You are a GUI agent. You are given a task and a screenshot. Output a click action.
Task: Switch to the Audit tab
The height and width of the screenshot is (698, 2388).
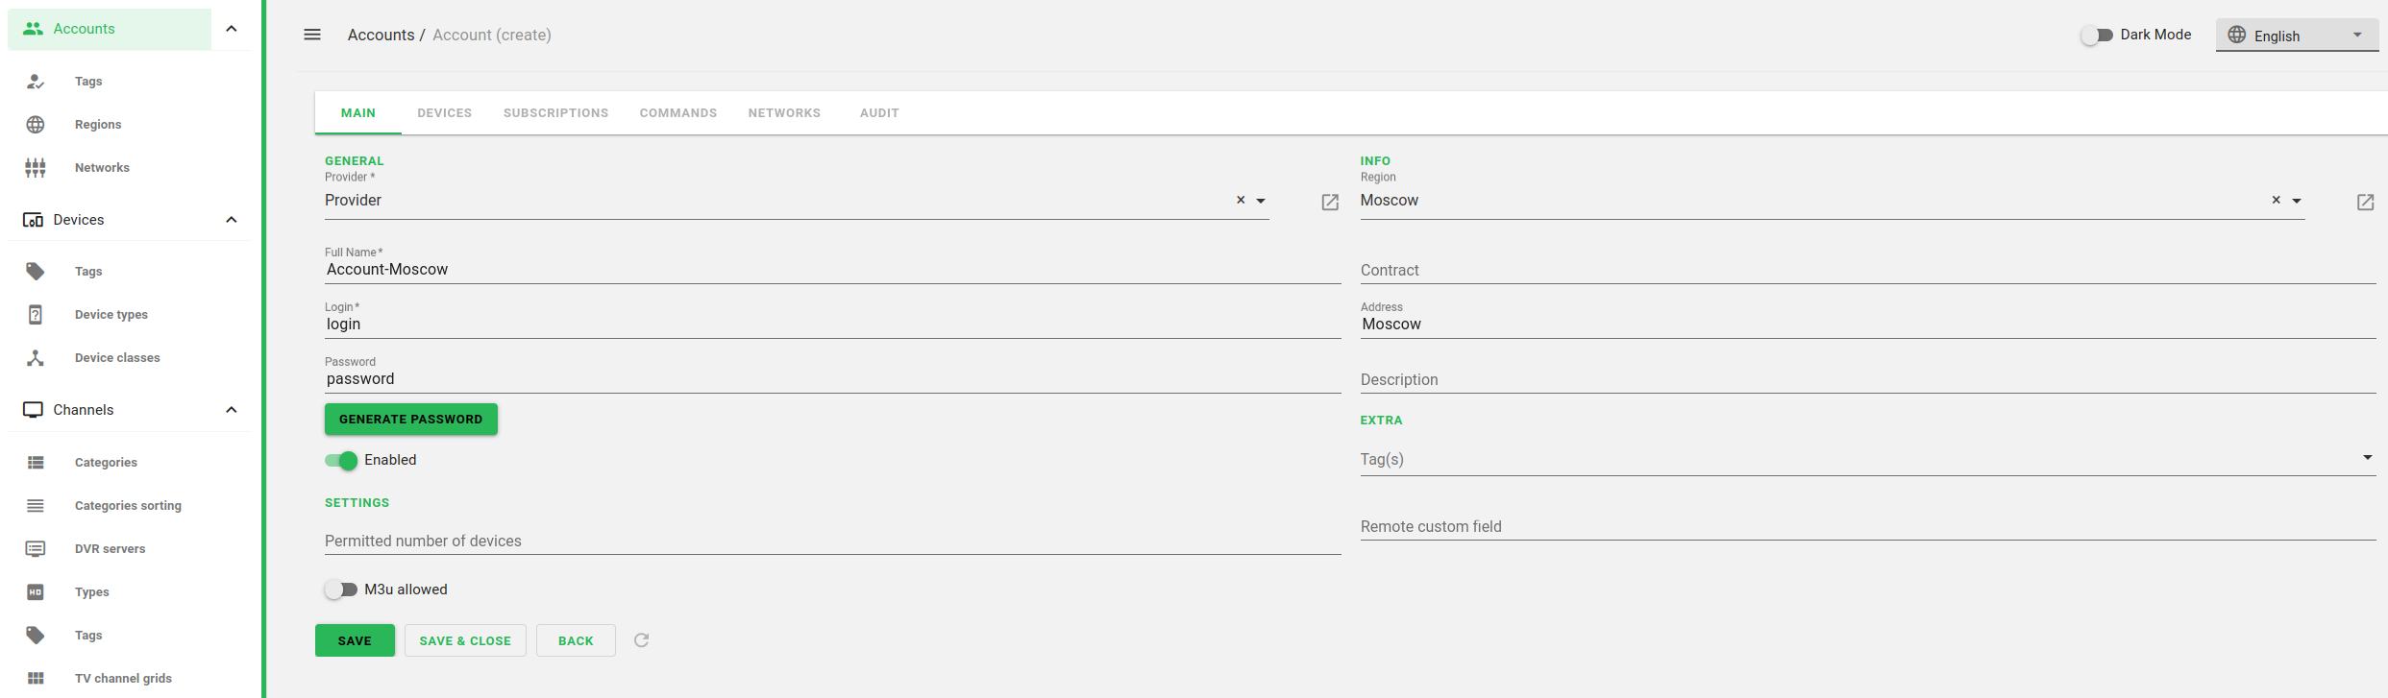pos(879,113)
